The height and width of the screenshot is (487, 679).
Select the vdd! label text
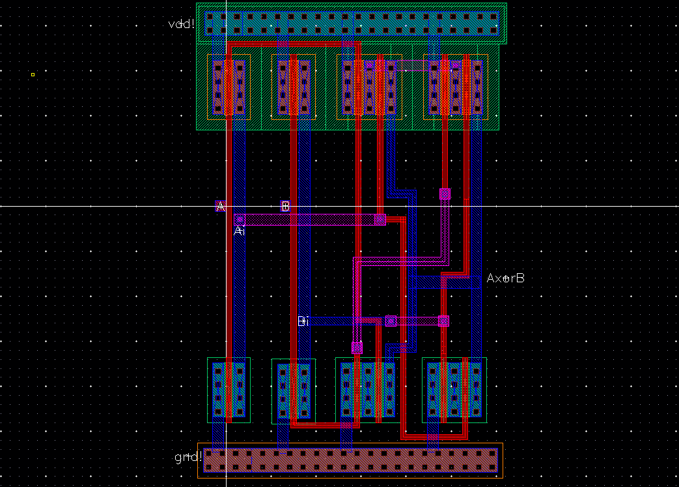click(x=182, y=24)
